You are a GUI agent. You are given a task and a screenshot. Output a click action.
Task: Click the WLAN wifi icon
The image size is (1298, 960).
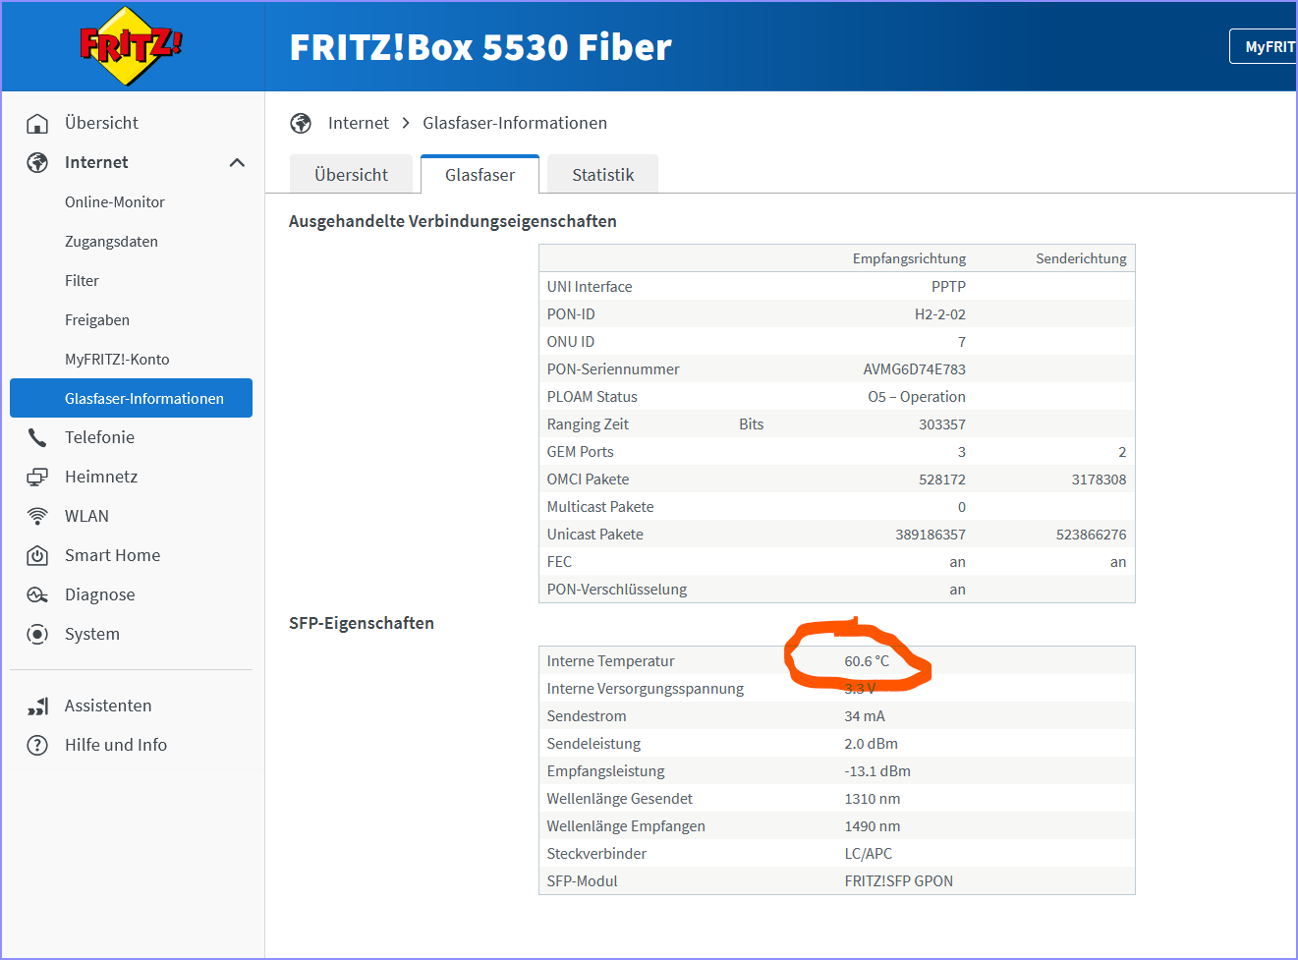(x=37, y=516)
